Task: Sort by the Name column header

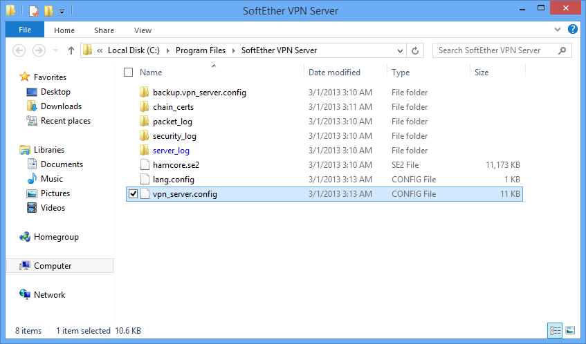Action: pyautogui.click(x=151, y=73)
